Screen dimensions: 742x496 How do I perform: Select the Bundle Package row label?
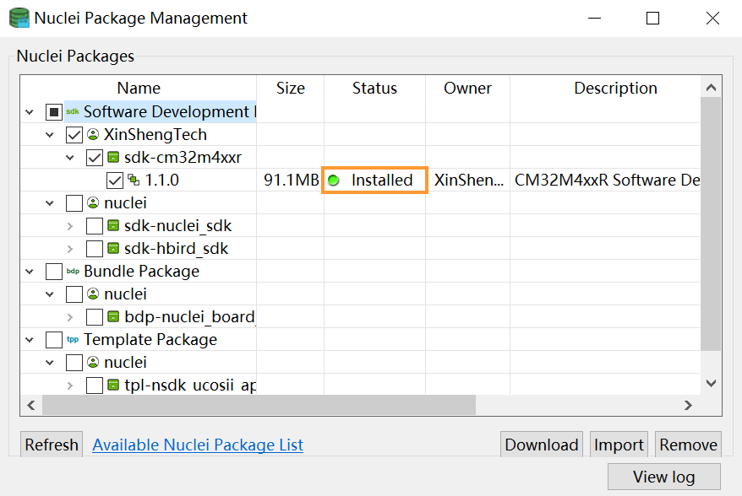point(141,271)
